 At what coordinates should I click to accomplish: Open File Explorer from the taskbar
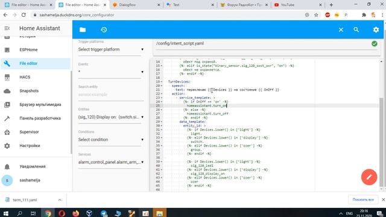[159, 213]
